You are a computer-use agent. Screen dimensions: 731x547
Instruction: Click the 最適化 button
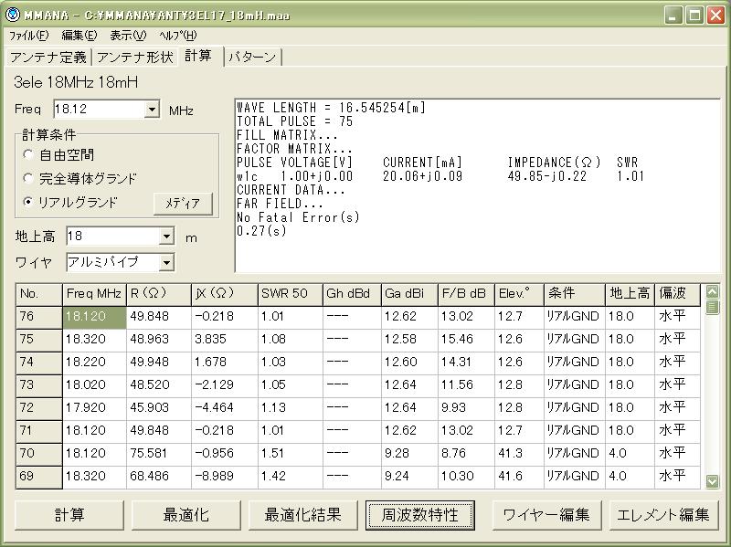[x=186, y=515]
